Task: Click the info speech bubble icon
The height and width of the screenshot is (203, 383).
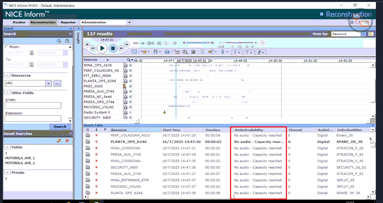Action: pos(203,52)
